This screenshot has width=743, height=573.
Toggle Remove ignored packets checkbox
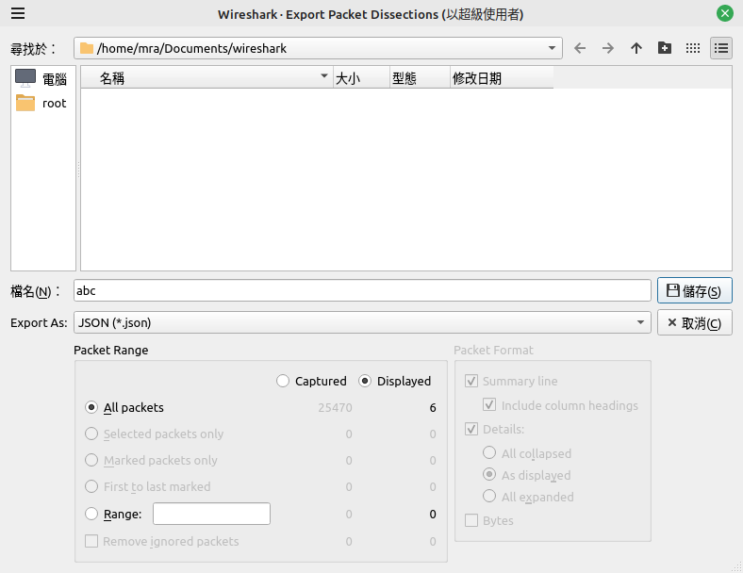point(91,541)
